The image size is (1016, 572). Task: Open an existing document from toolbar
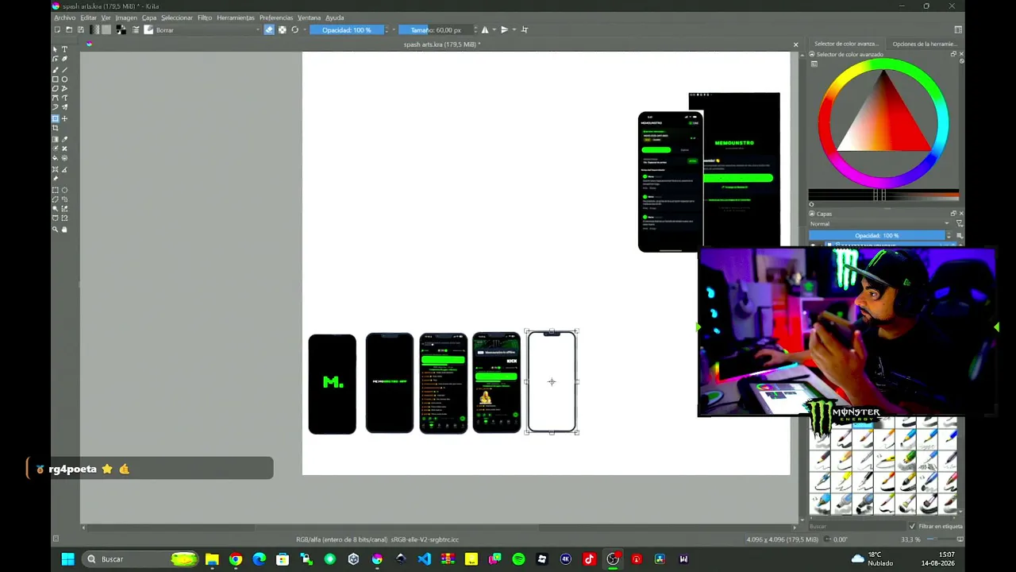[x=69, y=30]
